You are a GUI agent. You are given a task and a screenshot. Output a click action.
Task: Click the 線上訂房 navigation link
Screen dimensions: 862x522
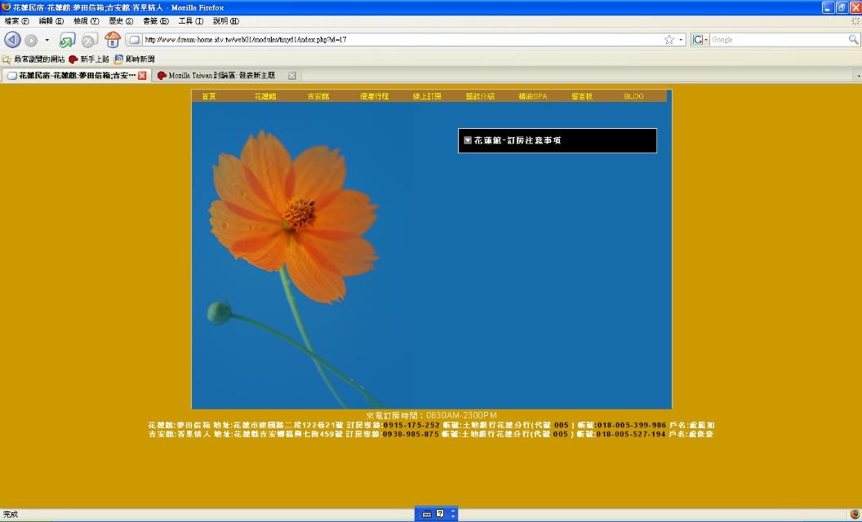tap(427, 96)
